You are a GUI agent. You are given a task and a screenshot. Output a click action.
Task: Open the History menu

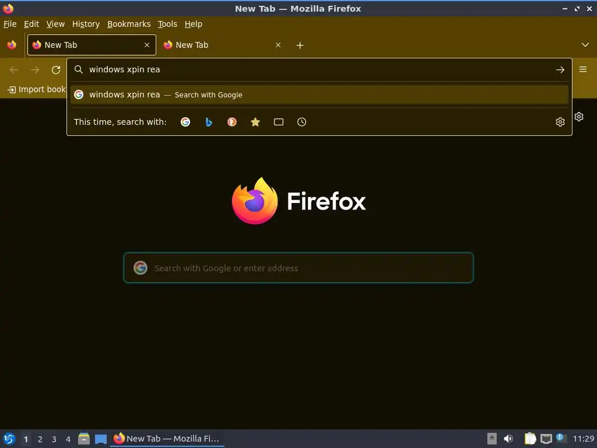coord(86,24)
